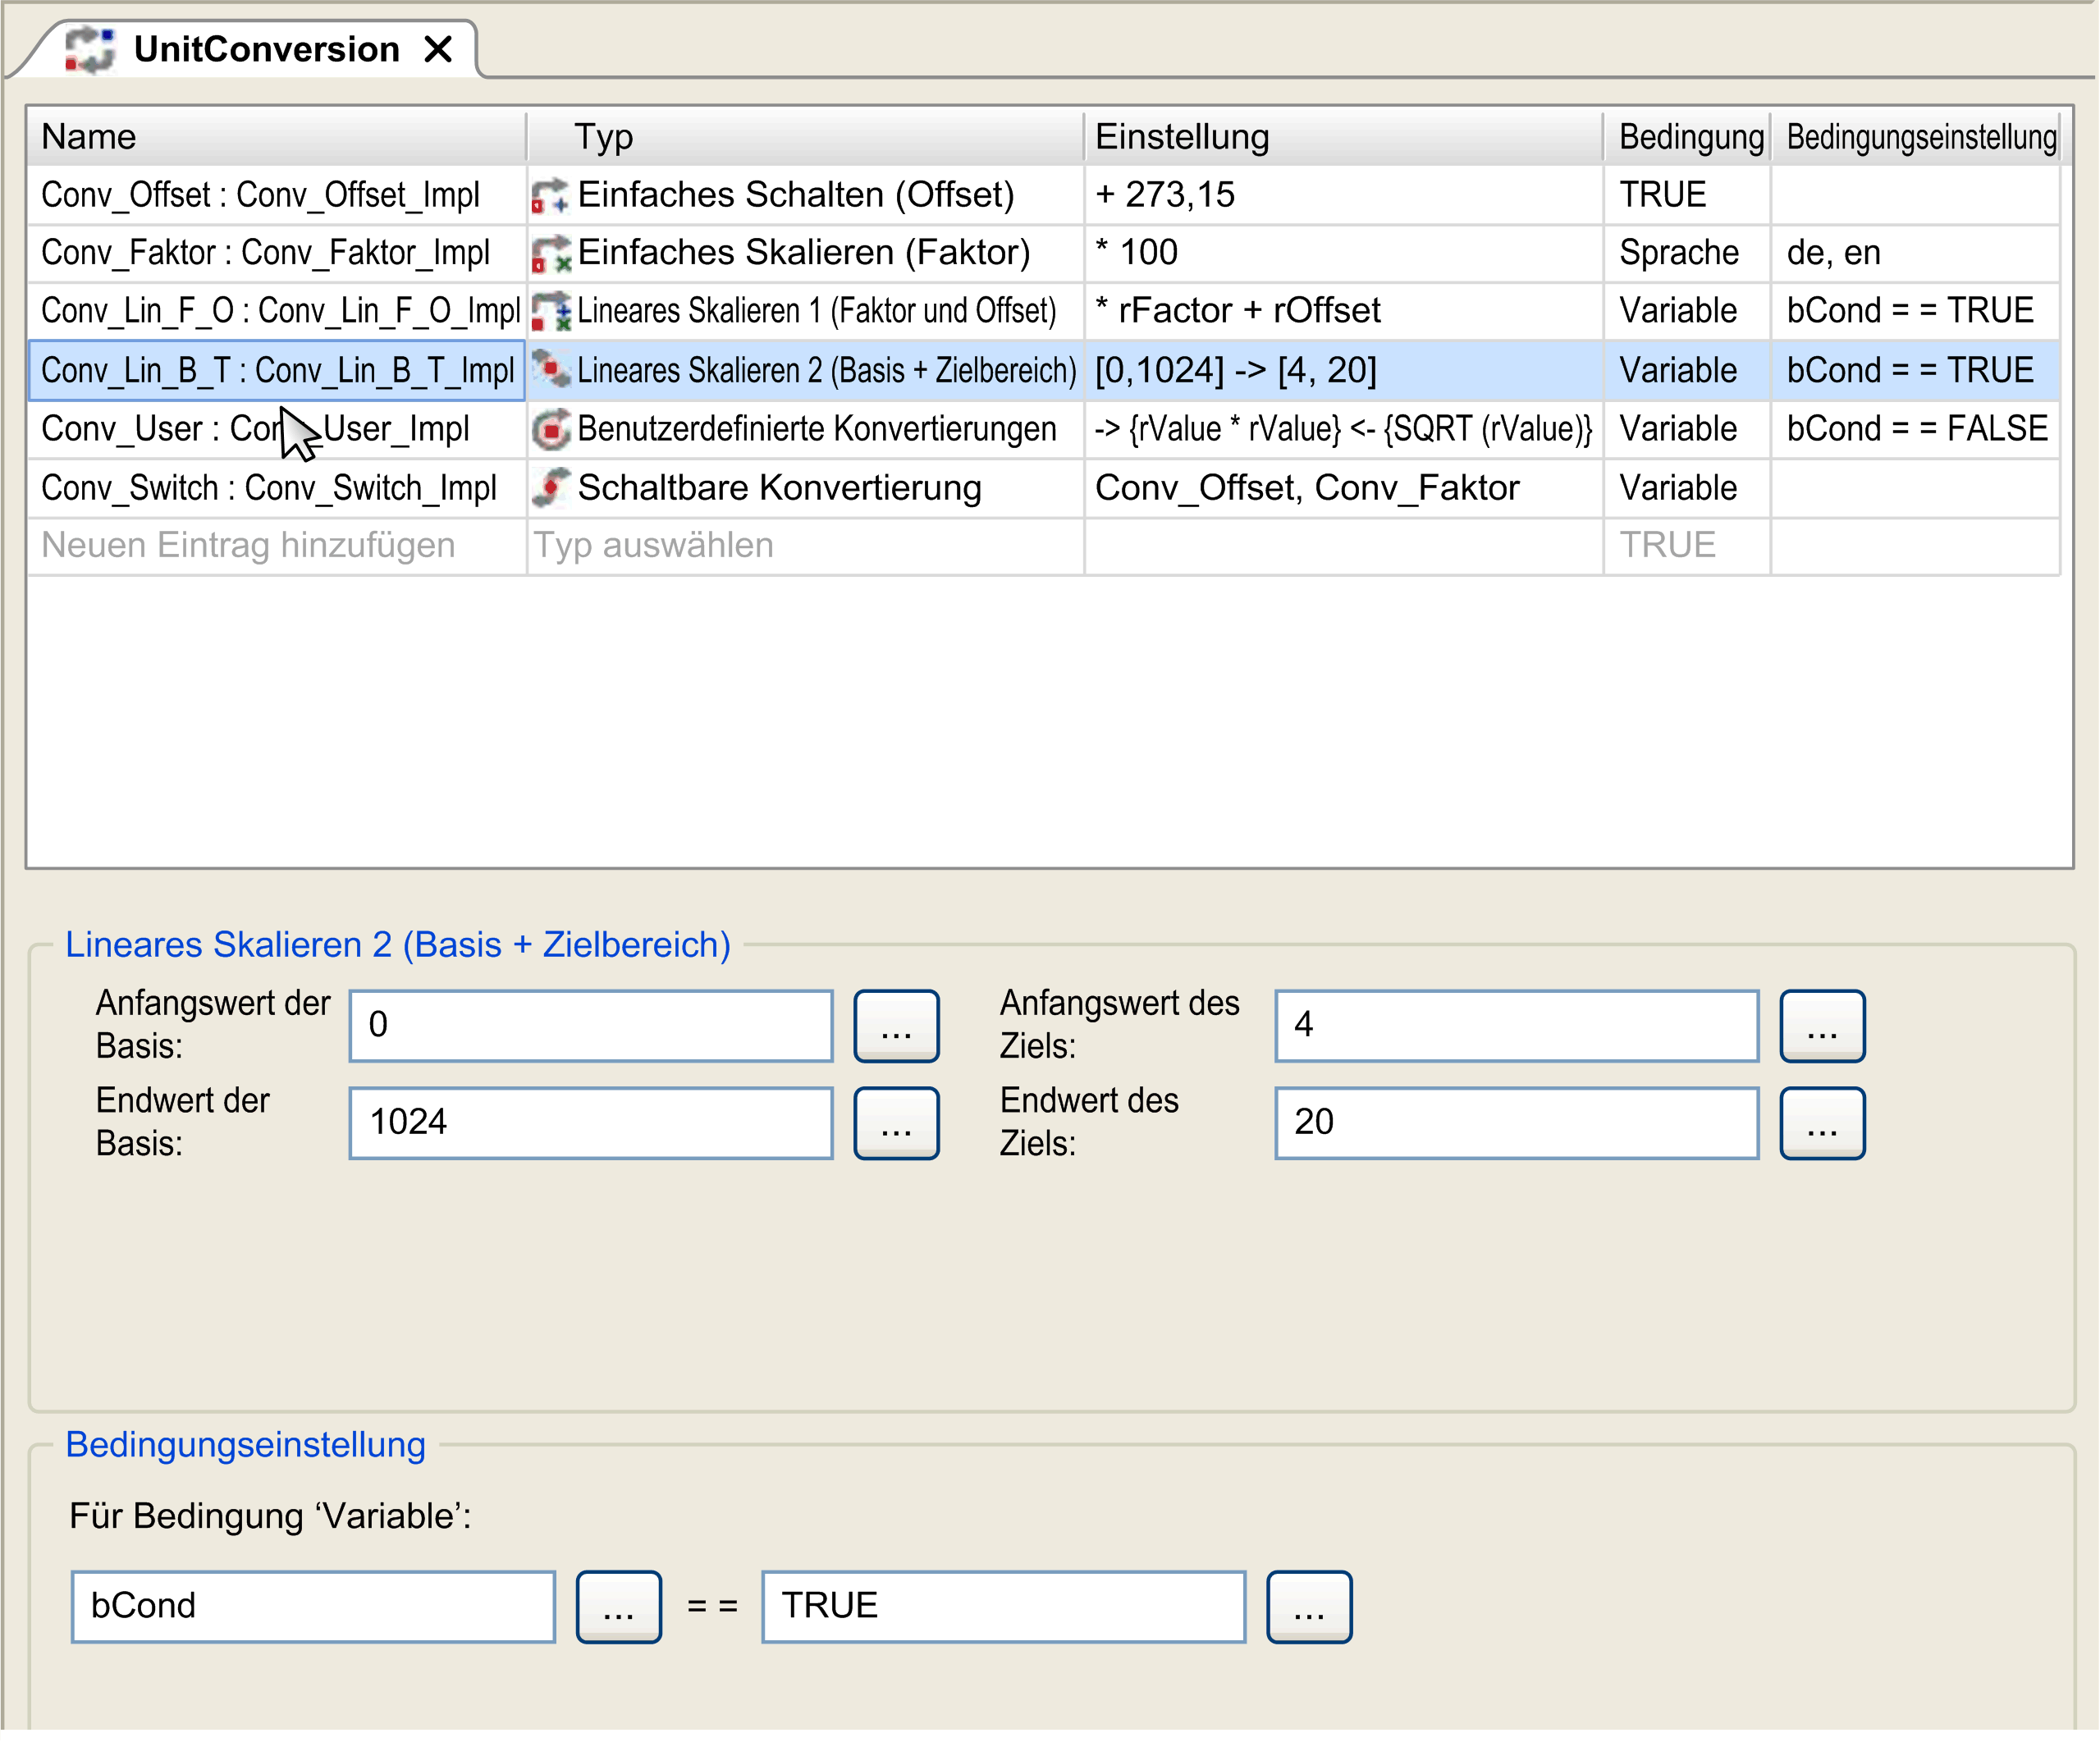
Task: Open browse button for Anfangswert der Basis
Action: 895,1026
